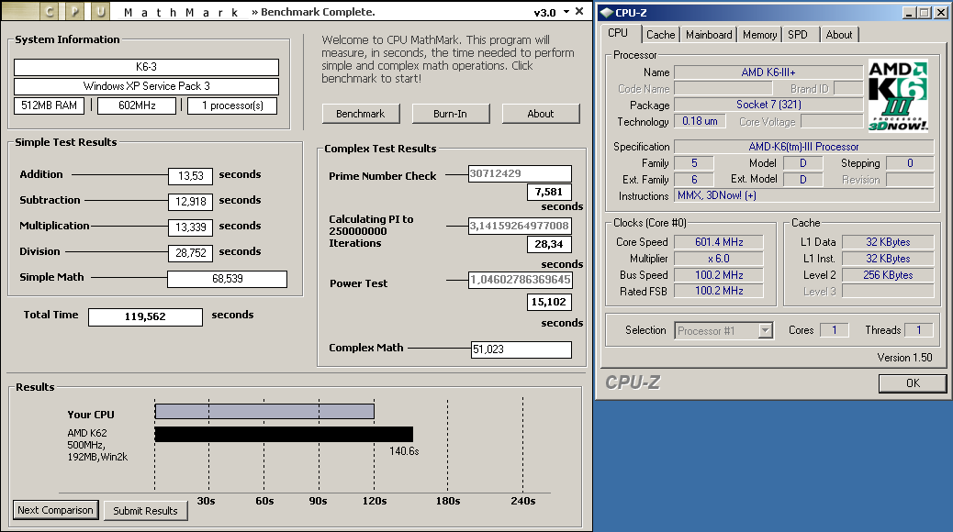Open the About tab in CPU-Z

point(838,35)
